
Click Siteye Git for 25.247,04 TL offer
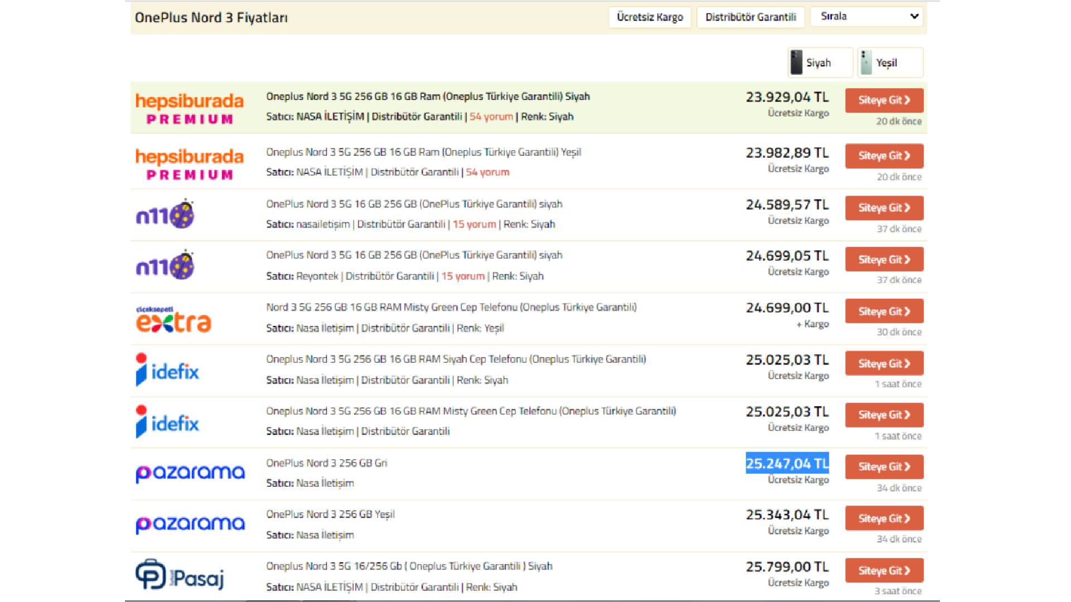(x=884, y=467)
